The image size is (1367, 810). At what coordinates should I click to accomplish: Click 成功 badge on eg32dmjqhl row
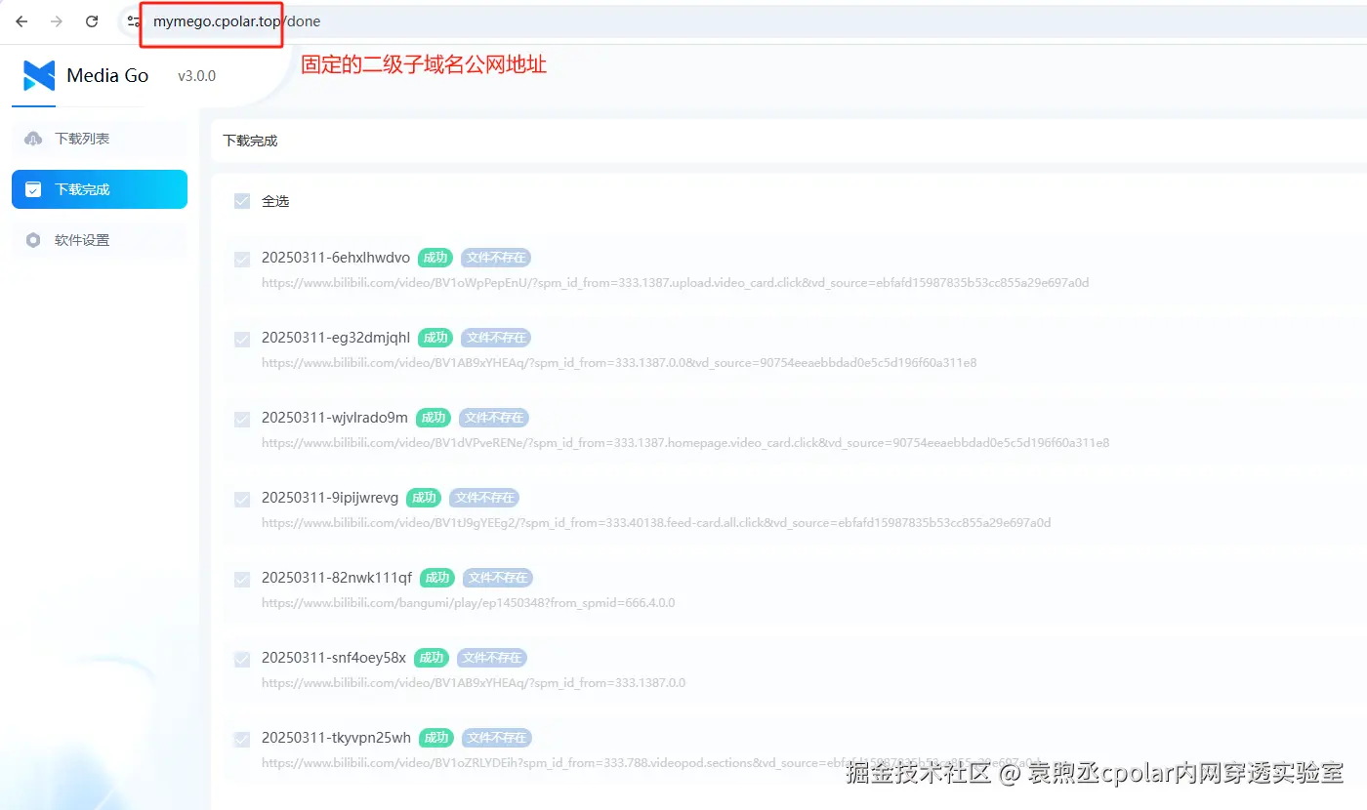pyautogui.click(x=435, y=338)
